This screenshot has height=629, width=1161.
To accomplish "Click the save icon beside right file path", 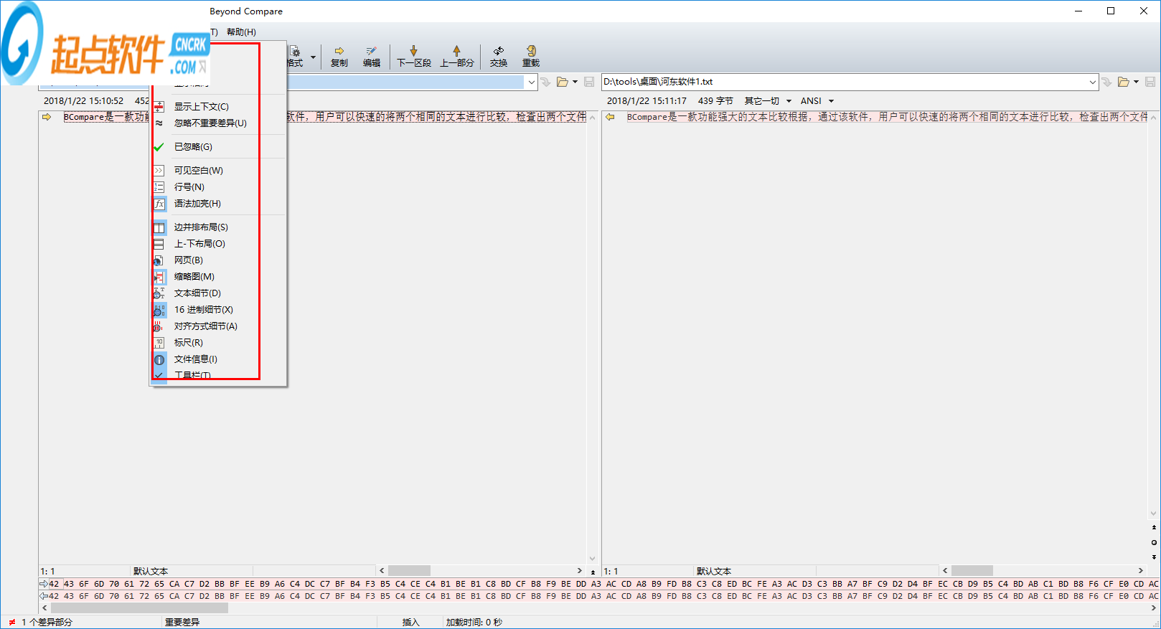I will click(x=1150, y=82).
